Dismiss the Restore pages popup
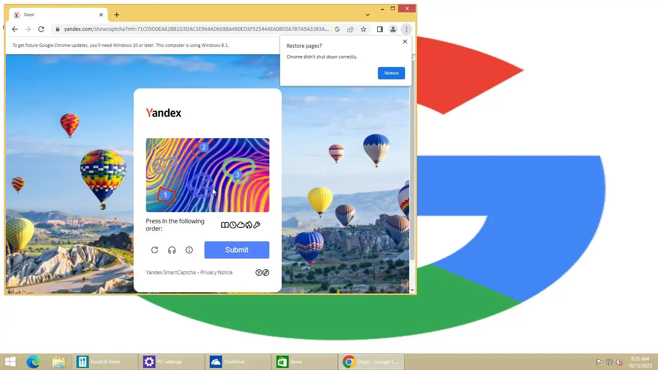The width and height of the screenshot is (658, 370). point(405,42)
